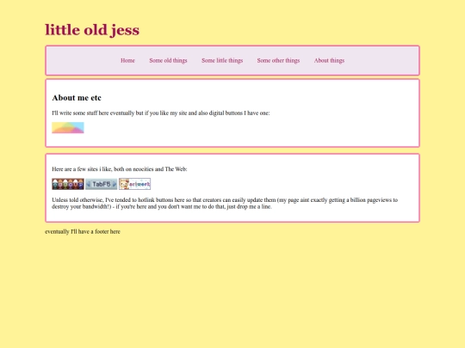Image resolution: width=465 pixels, height=348 pixels.
Task: Click the 'About me etc' heading
Action: (77, 98)
